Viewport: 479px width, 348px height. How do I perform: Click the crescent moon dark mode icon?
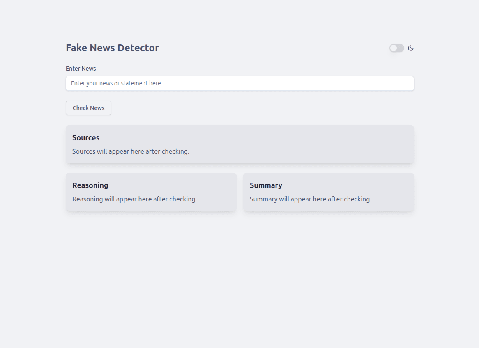click(x=411, y=48)
